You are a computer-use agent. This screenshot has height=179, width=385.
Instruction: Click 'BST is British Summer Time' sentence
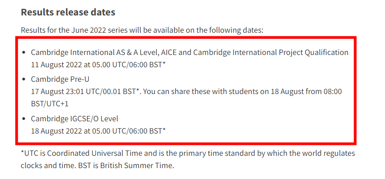pyautogui.click(x=126, y=165)
